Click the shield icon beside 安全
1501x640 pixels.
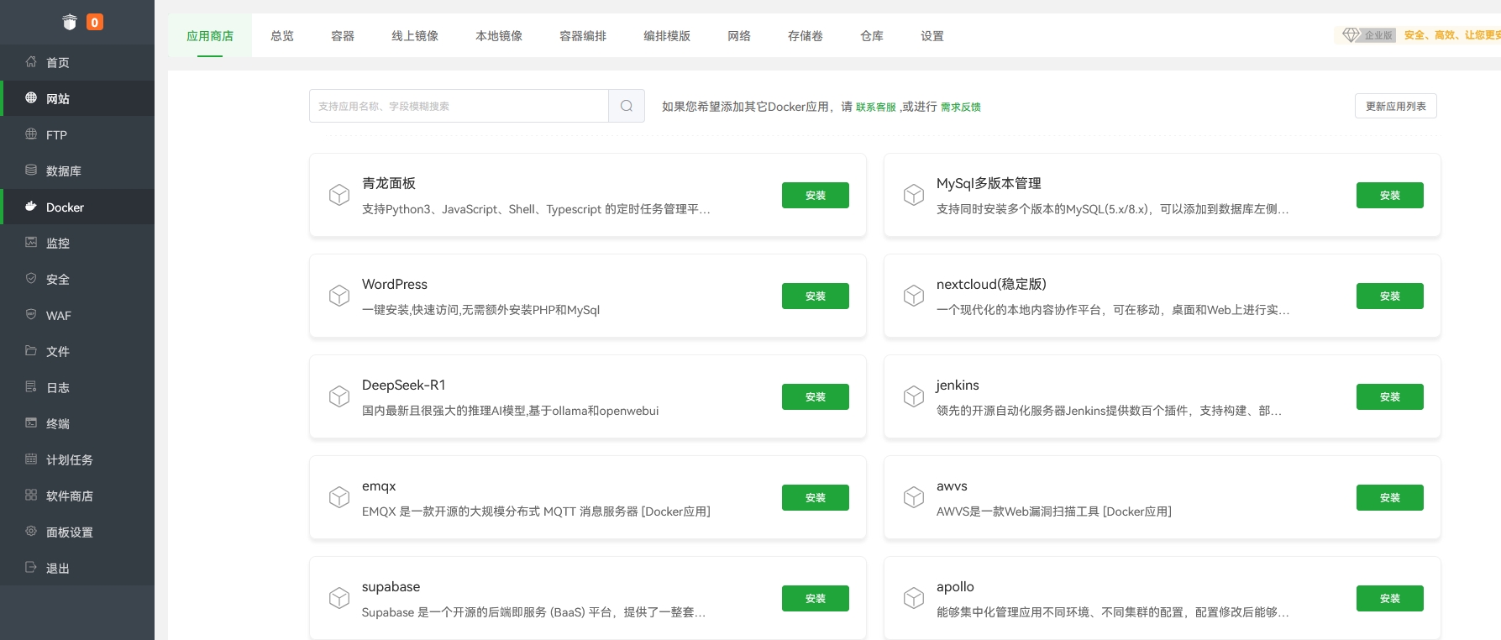point(31,278)
